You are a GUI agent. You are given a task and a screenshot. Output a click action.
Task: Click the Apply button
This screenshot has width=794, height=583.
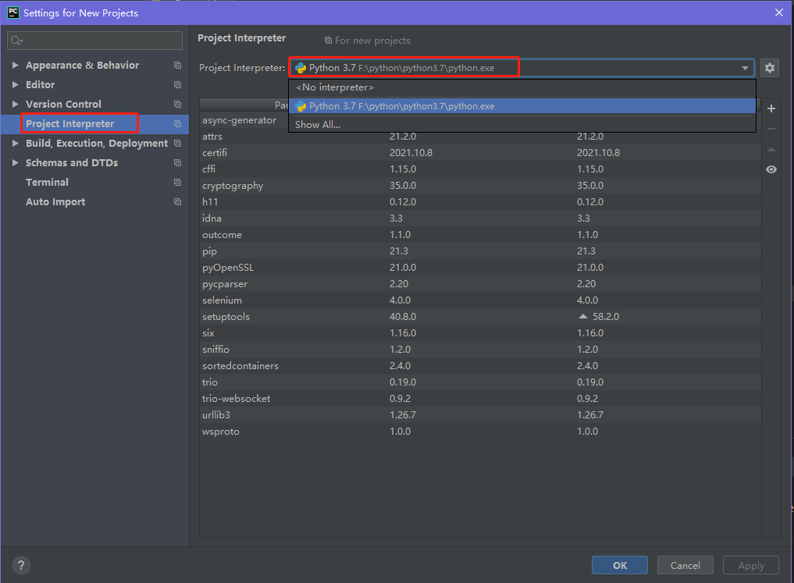751,565
